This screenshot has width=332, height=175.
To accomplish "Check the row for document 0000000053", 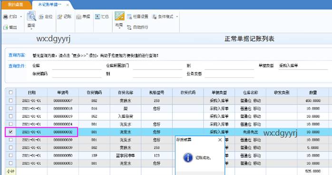I will (11, 163).
